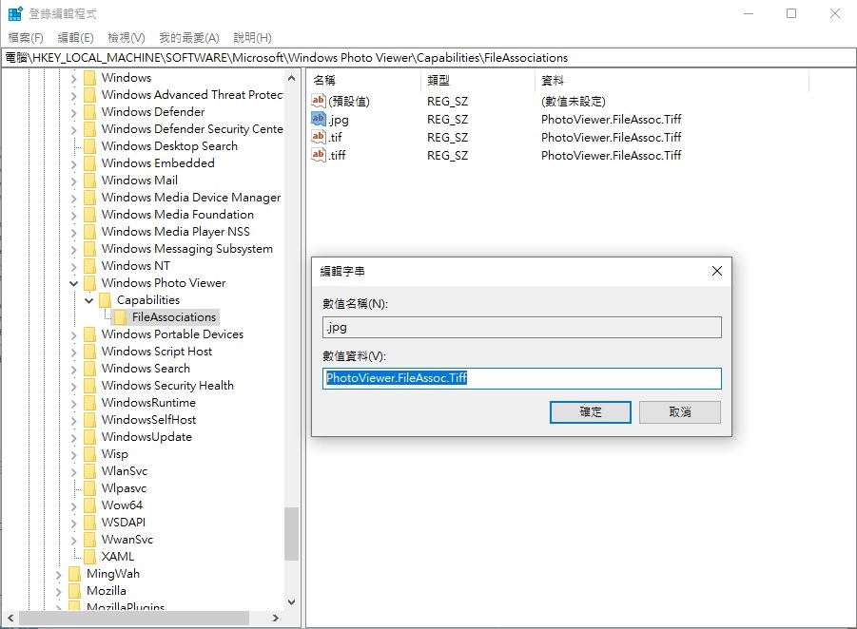
Task: Click the 數值名稱(N) field showing .jpg
Action: tap(522, 327)
